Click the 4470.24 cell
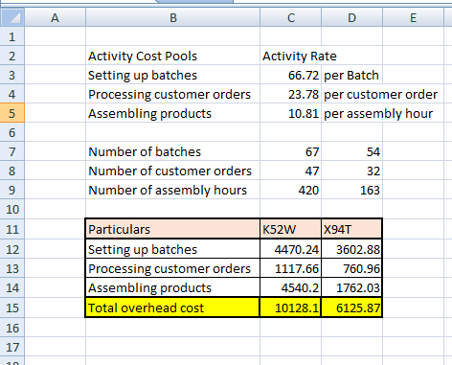Image resolution: width=452 pixels, height=365 pixels. pyautogui.click(x=291, y=249)
